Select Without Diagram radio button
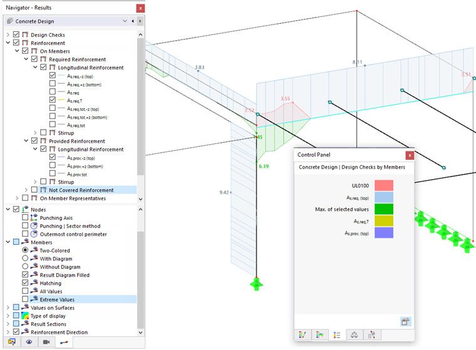The height and width of the screenshot is (350, 476). point(25,267)
